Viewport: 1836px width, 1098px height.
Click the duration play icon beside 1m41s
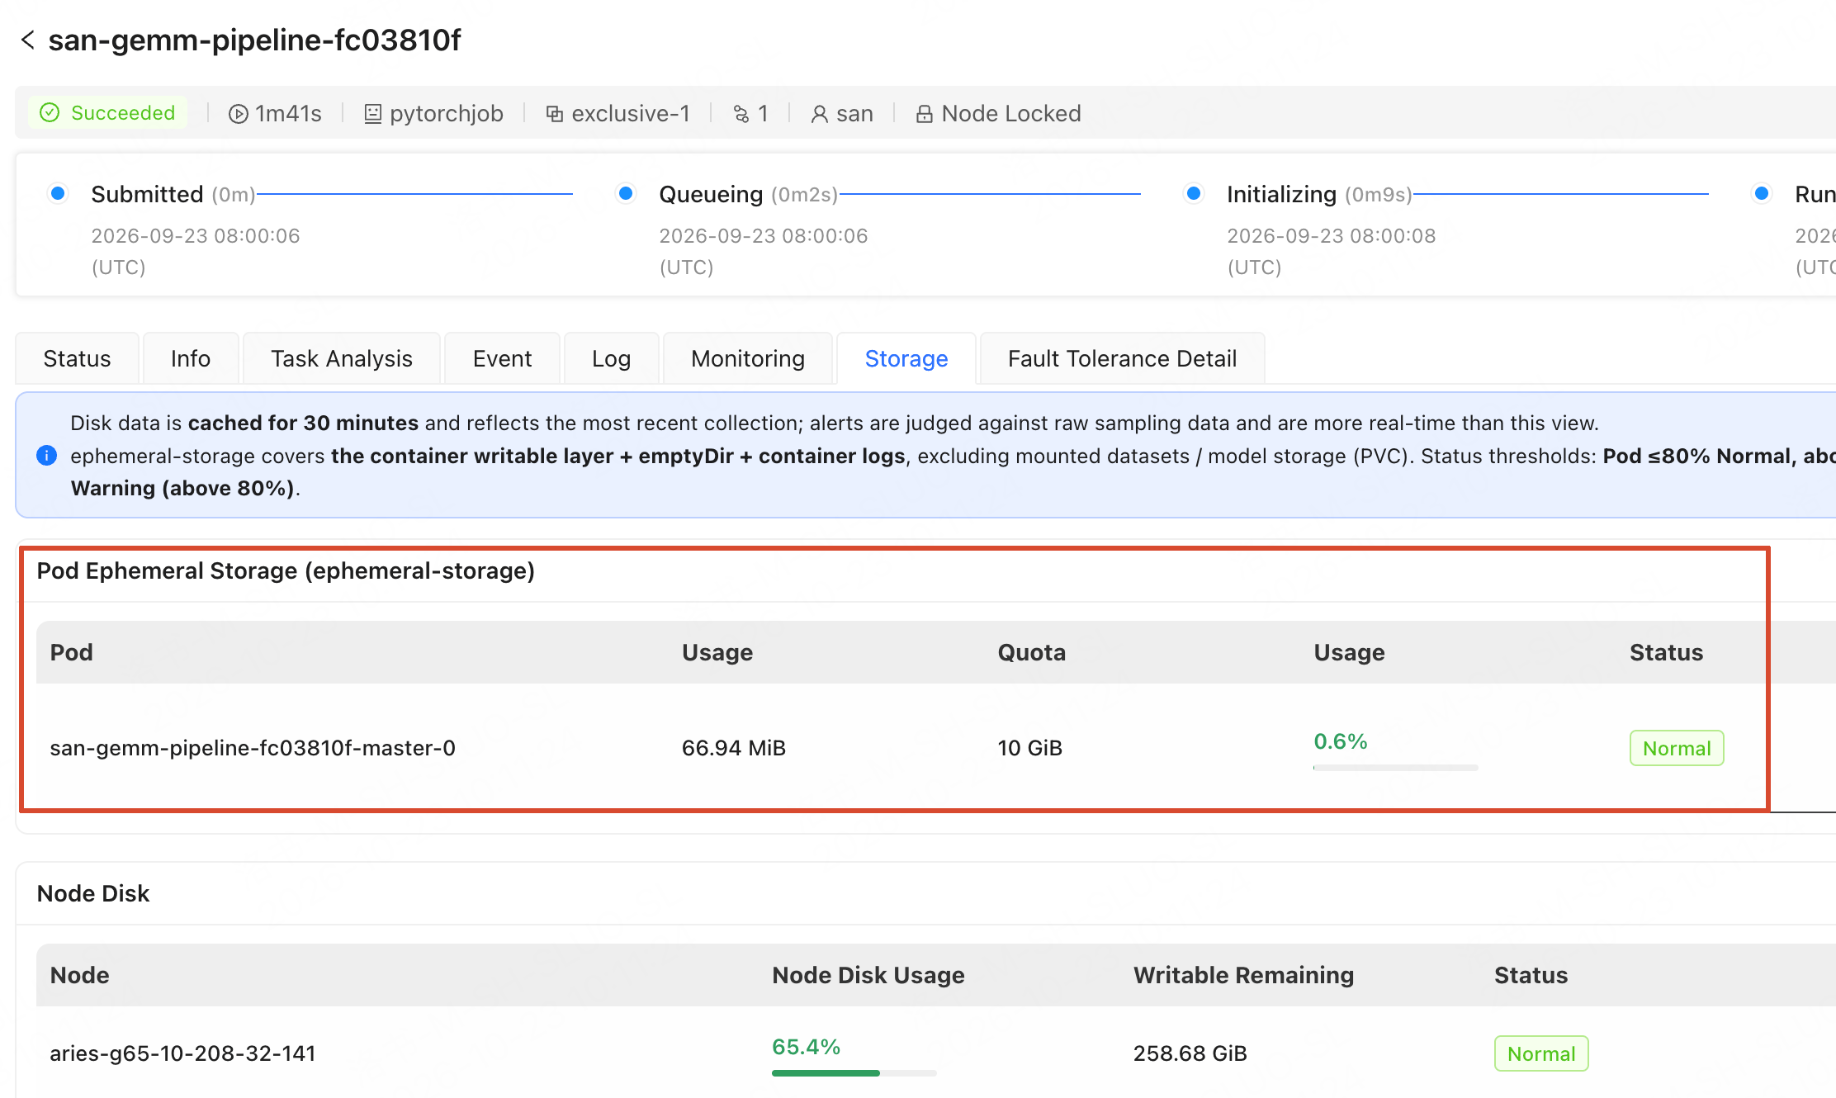click(x=239, y=114)
